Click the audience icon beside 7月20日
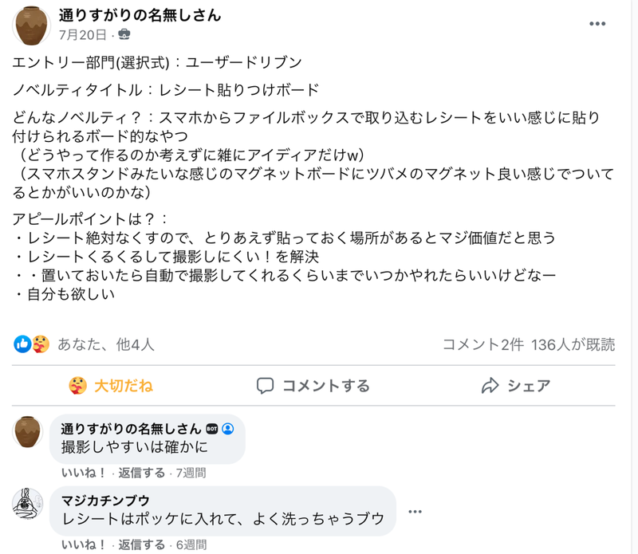638x554 pixels. click(x=124, y=34)
